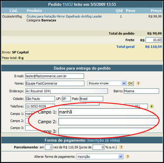Click the Telefone input field

click(x=40, y=106)
